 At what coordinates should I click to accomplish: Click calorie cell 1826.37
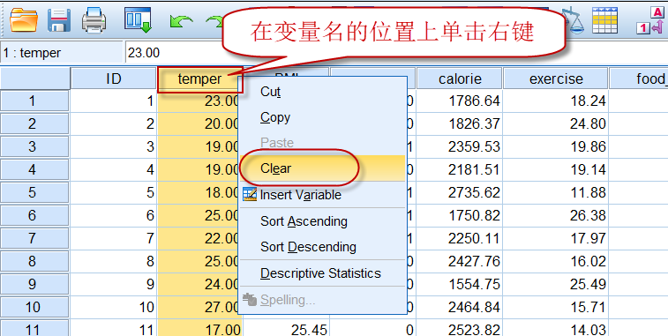[x=460, y=124]
